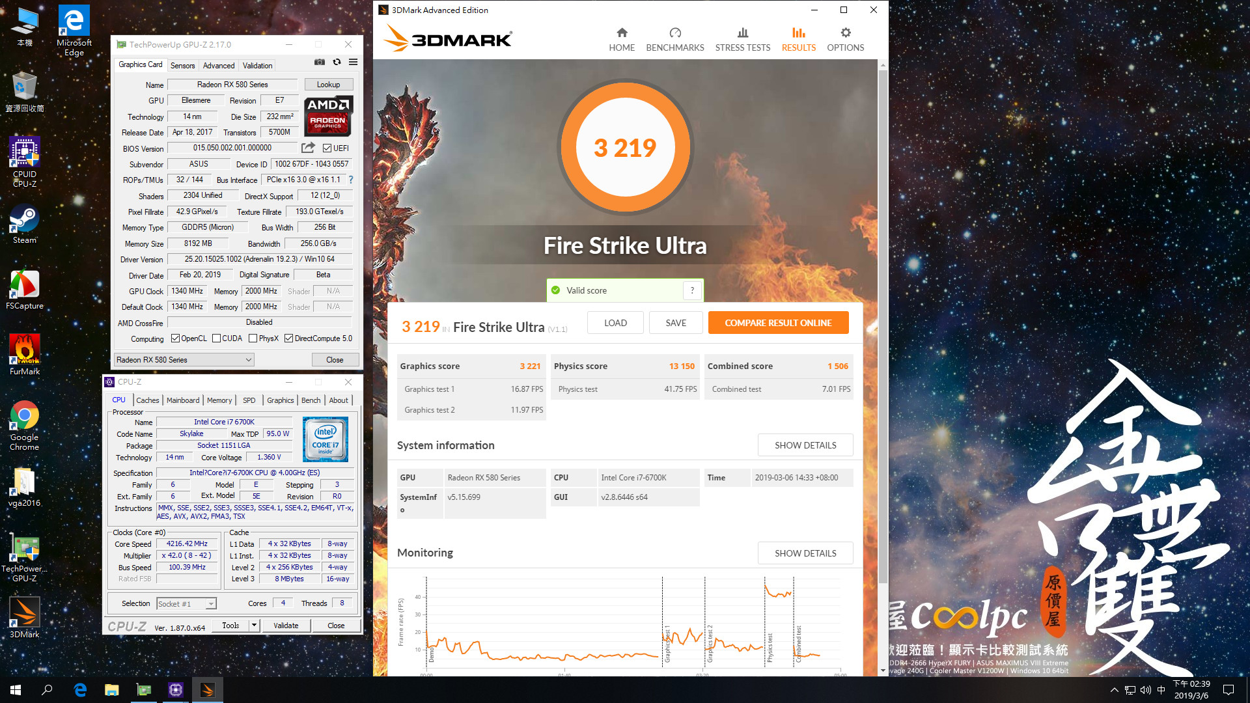Viewport: 1250px width, 703px height.
Task: Expand the Socket #1 selection dropdown in CPU-Z
Action: point(186,604)
